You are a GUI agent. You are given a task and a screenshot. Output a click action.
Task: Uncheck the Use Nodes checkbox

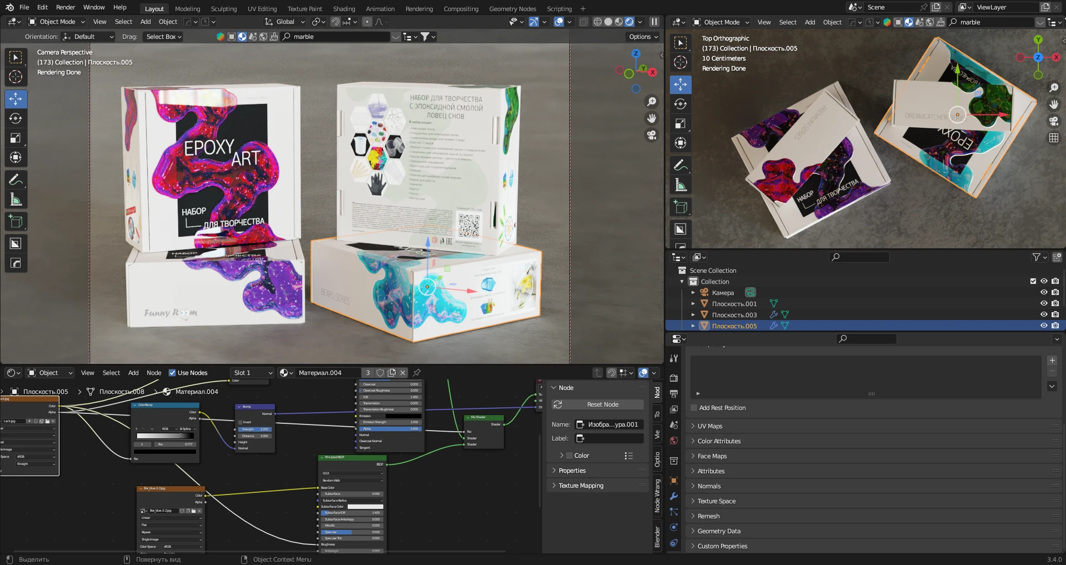(x=172, y=373)
